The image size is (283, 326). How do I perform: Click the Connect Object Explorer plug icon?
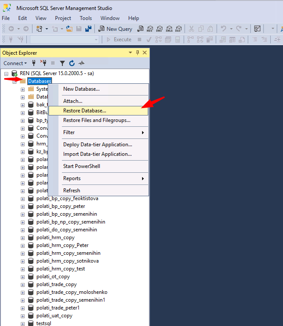point(34,63)
